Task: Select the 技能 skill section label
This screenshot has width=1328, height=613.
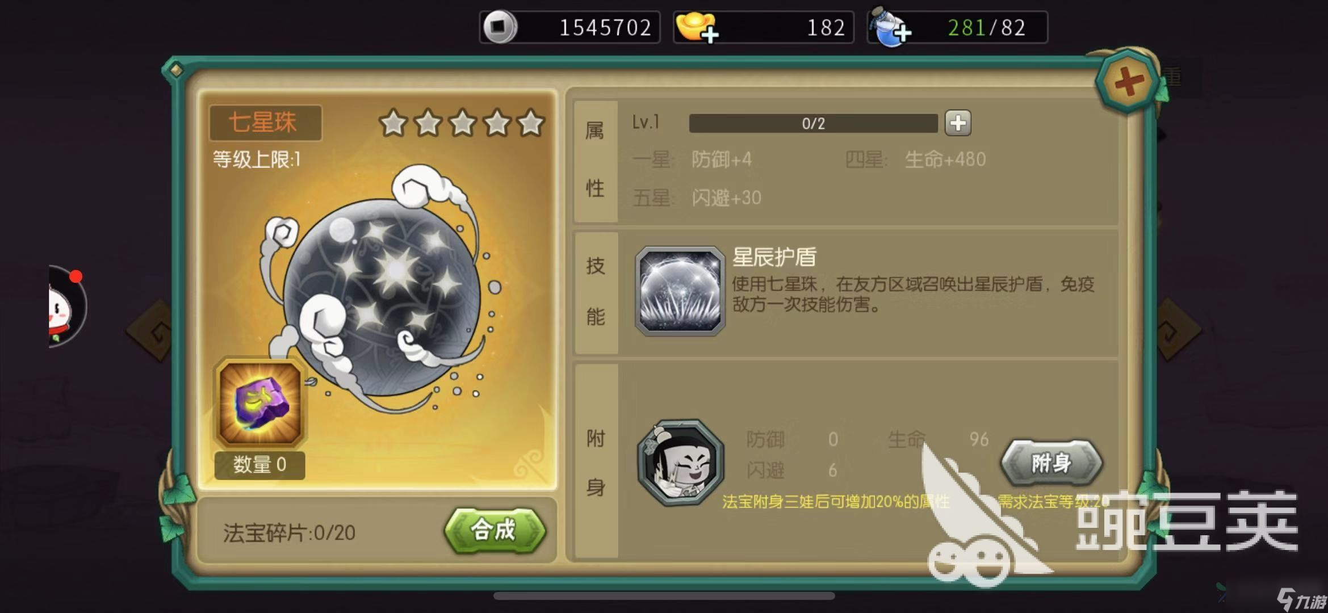Action: [x=596, y=292]
